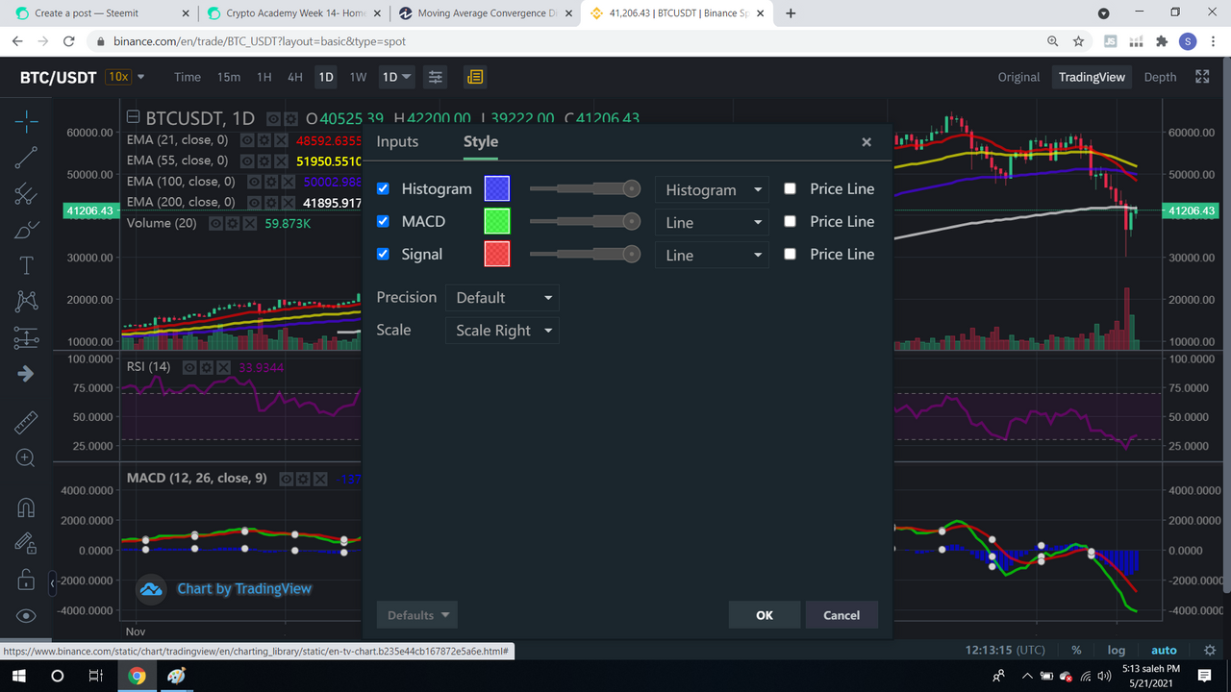The image size is (1231, 692).
Task: Open the MACD green color swatch
Action: tap(497, 221)
